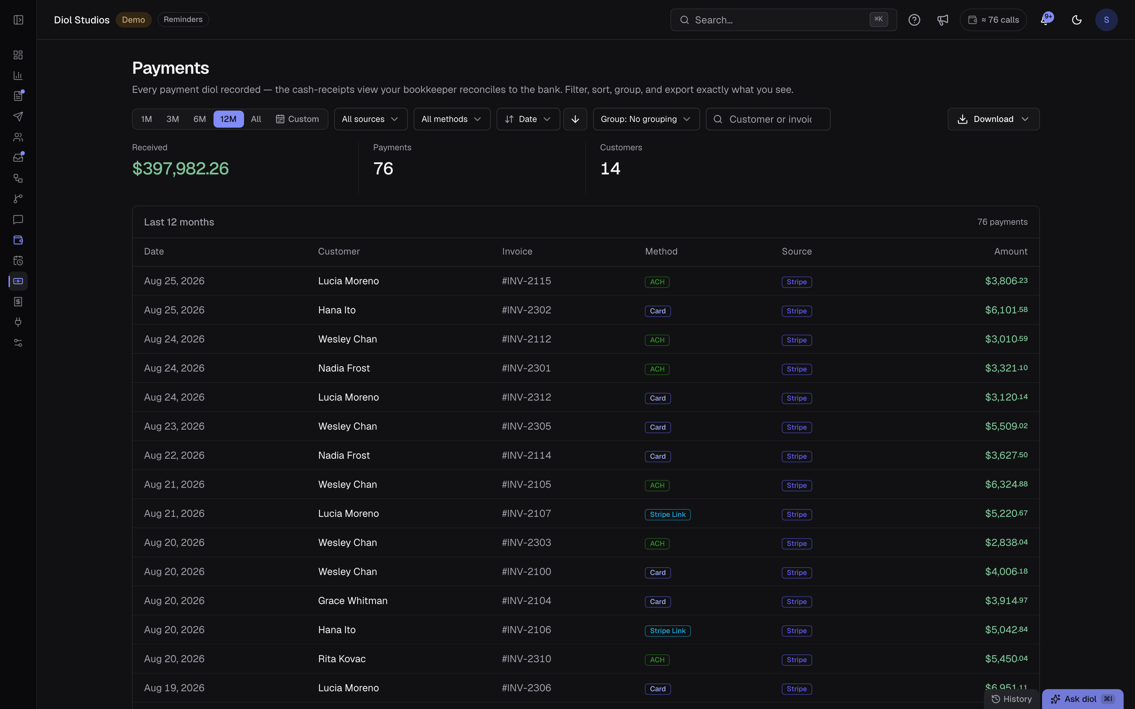Image resolution: width=1135 pixels, height=709 pixels.
Task: Click the ≈ 76 calls usage pill
Action: tap(993, 20)
